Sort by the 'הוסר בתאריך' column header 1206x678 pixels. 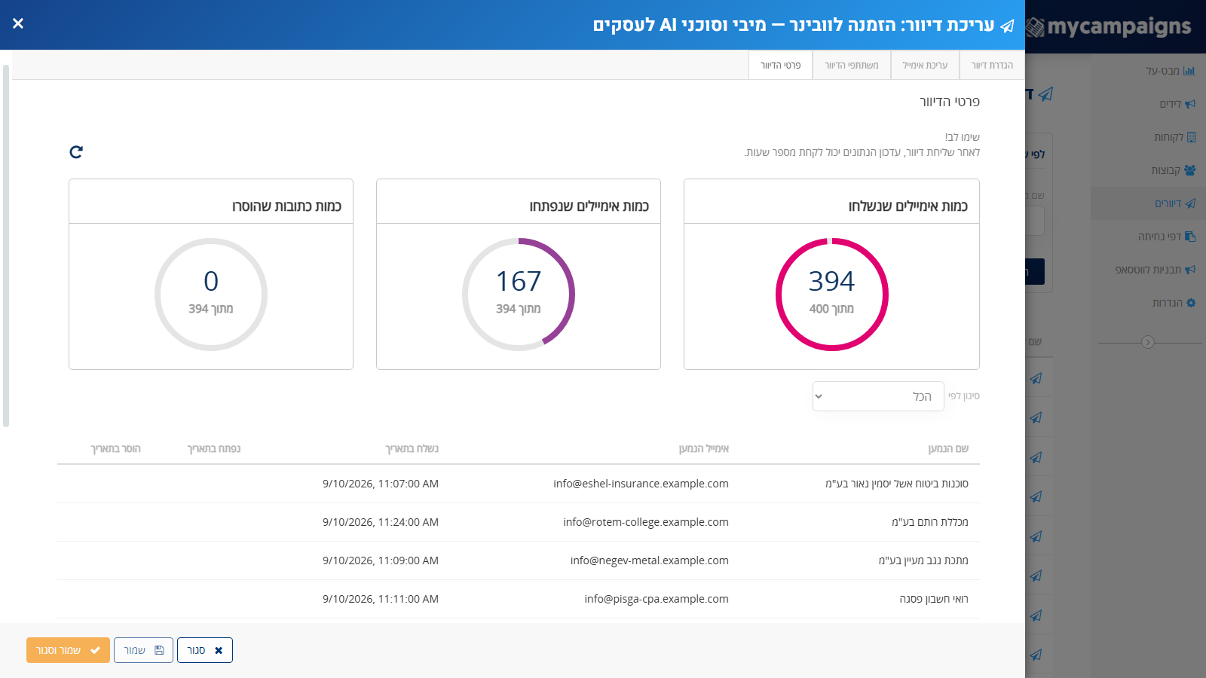116,449
